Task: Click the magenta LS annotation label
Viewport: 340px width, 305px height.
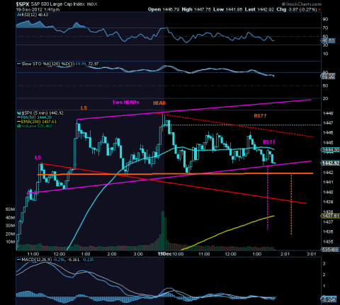Action: coord(38,157)
